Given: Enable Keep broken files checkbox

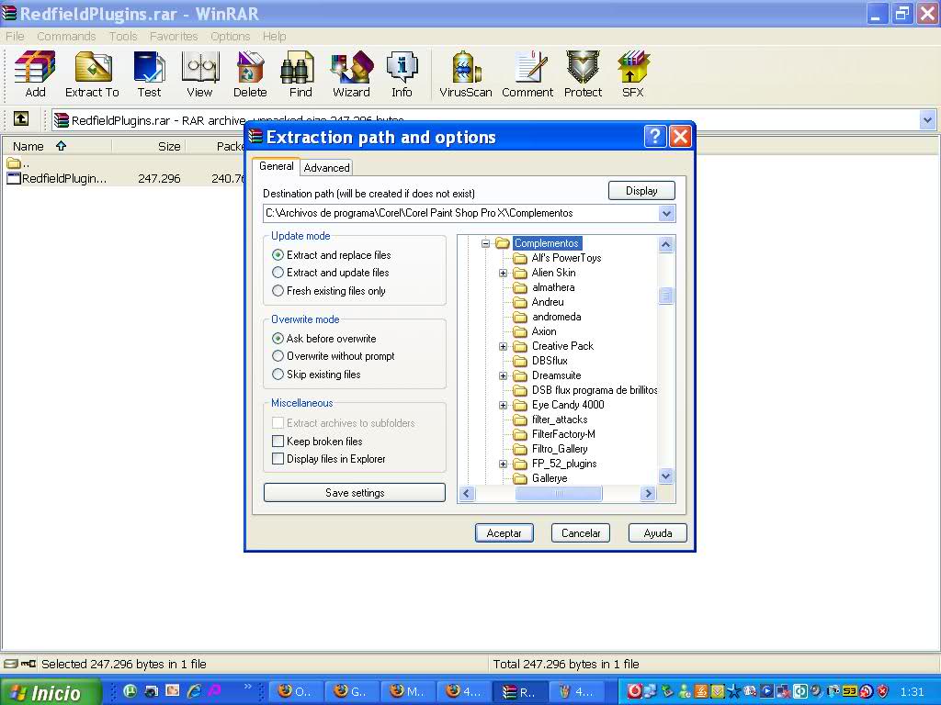Looking at the screenshot, I should pos(278,442).
